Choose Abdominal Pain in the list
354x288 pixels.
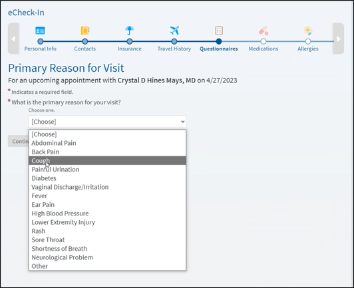[x=107, y=143]
